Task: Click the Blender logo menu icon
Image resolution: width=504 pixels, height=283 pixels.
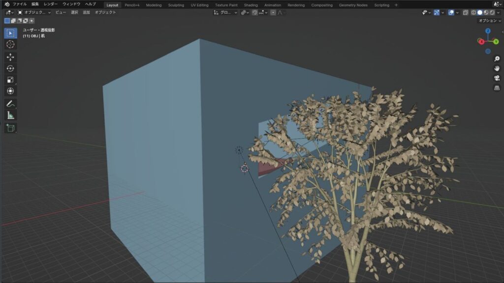Action: pyautogui.click(x=7, y=4)
